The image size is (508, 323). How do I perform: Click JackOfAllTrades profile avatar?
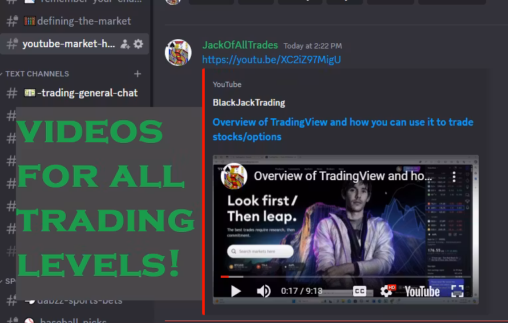[178, 53]
